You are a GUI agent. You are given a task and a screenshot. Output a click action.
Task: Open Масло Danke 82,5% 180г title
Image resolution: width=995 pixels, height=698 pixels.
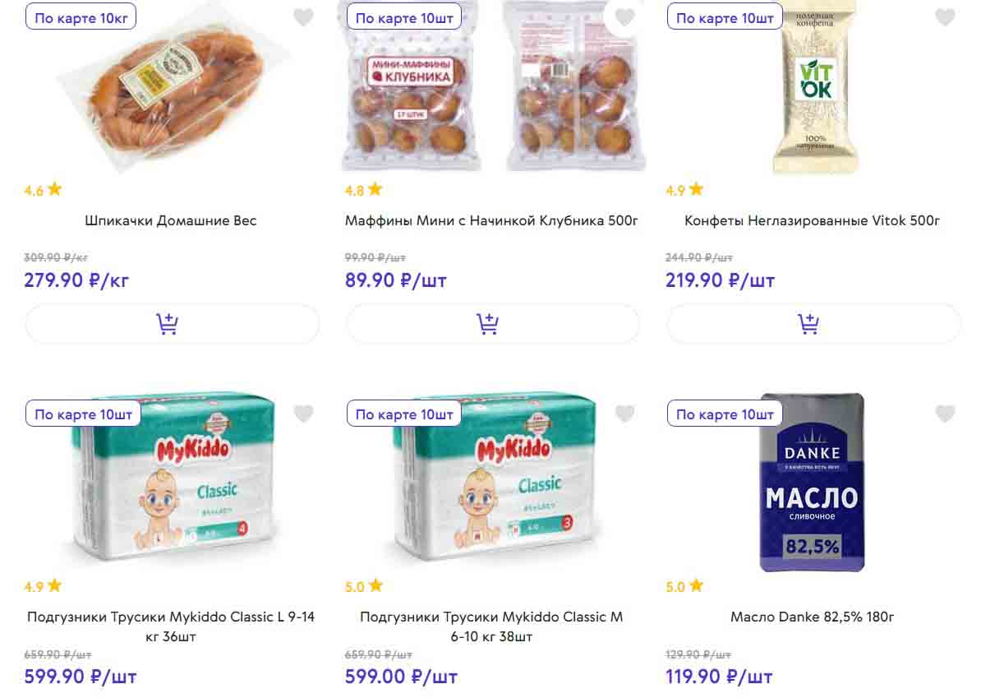tap(812, 617)
